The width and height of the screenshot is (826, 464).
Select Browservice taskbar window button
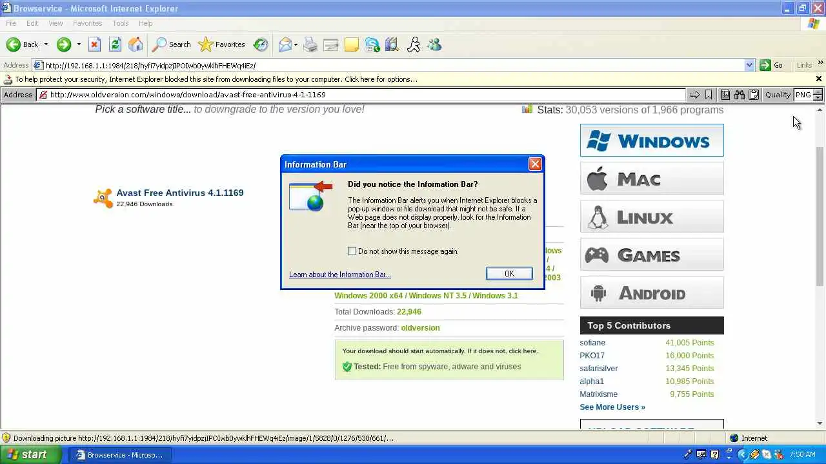(x=120, y=455)
